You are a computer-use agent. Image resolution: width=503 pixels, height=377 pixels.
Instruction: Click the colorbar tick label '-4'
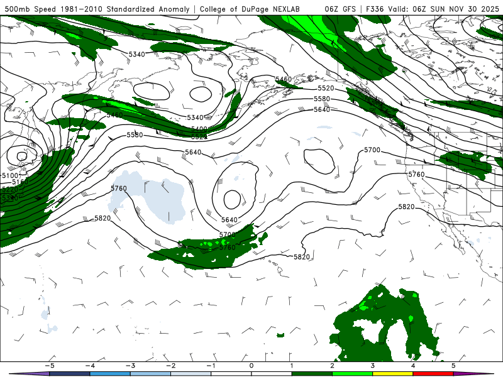pyautogui.click(x=89, y=366)
